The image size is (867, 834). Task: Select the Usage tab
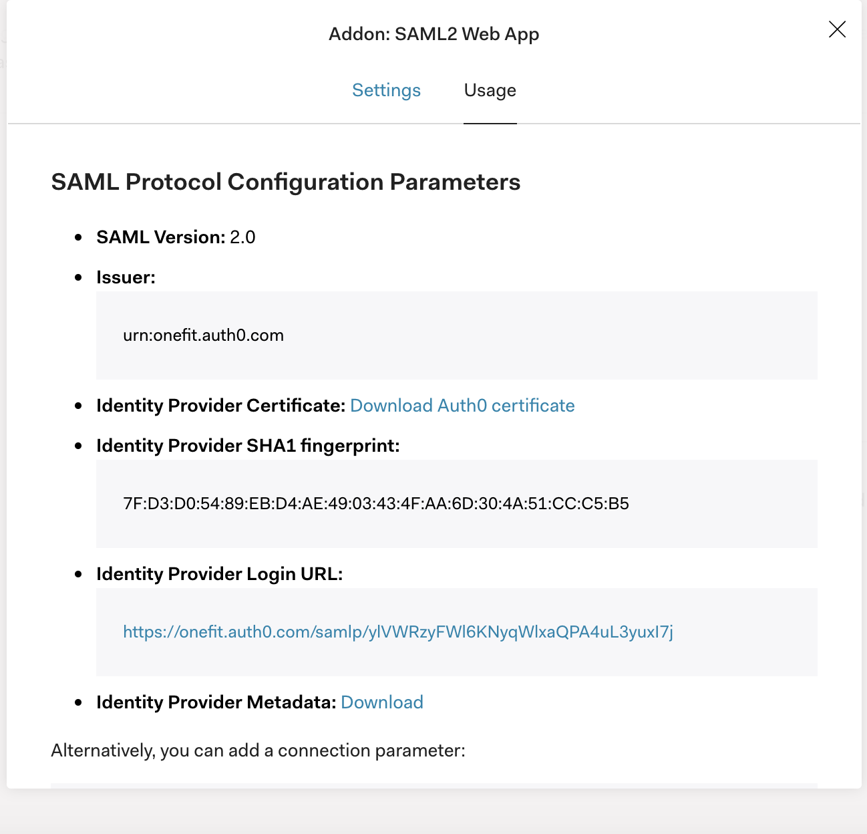490,90
